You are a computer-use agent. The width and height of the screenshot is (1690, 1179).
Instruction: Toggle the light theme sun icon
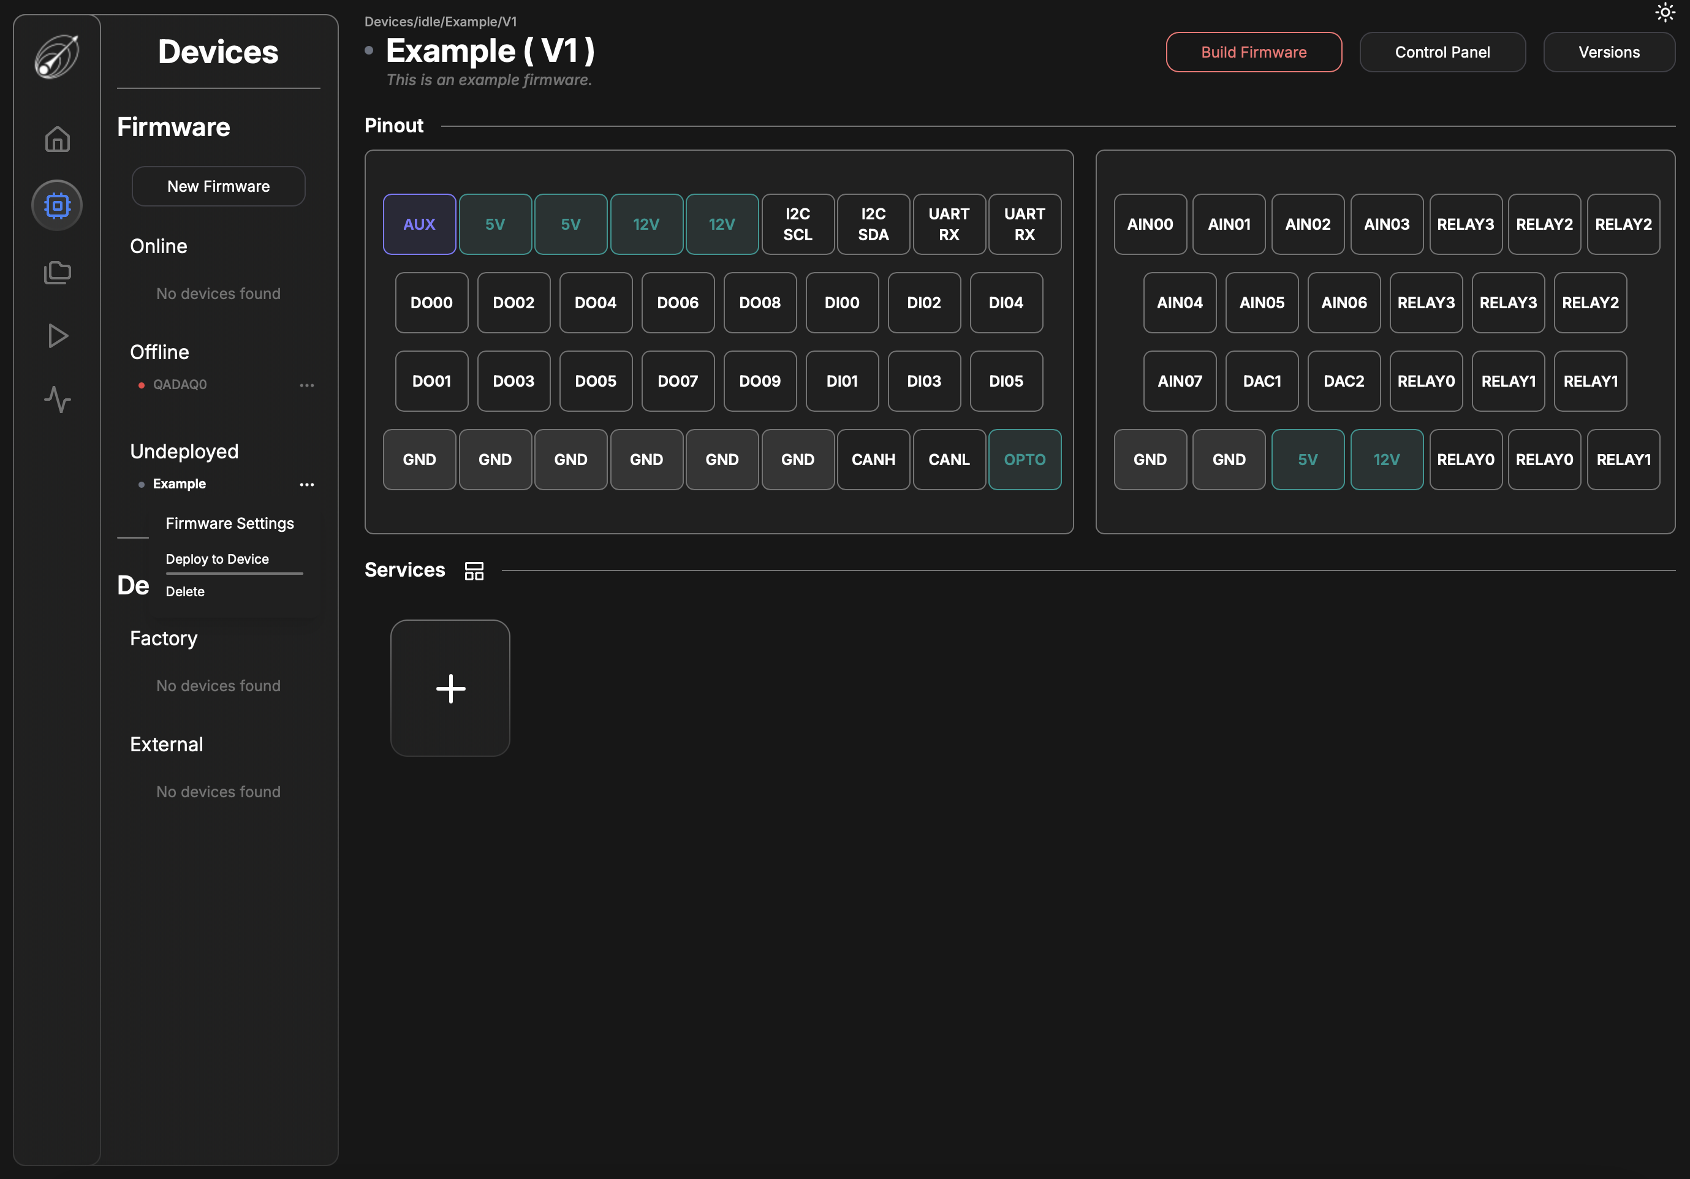pos(1665,12)
